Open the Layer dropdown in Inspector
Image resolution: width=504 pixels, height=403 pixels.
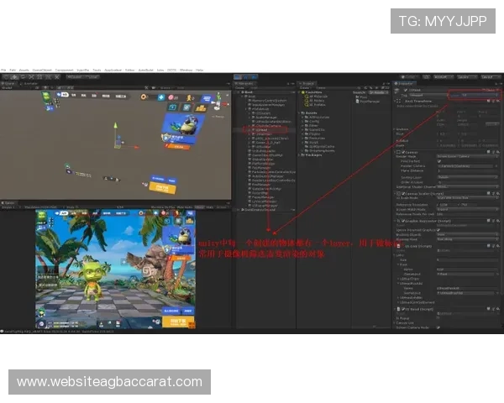[x=480, y=96]
